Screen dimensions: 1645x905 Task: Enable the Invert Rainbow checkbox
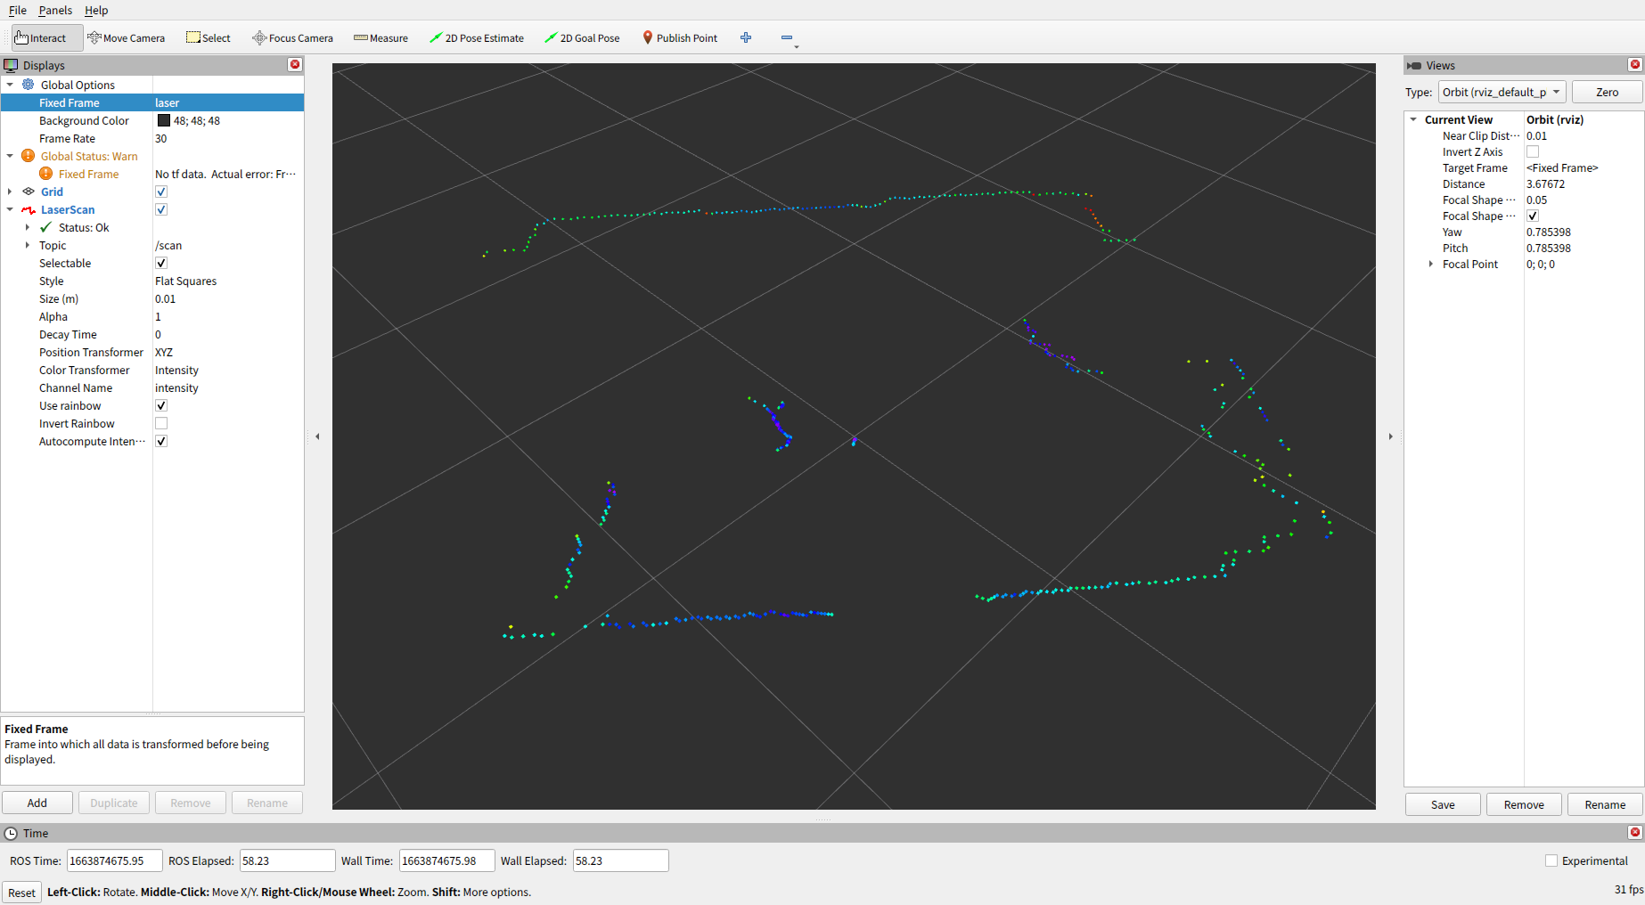coord(161,423)
